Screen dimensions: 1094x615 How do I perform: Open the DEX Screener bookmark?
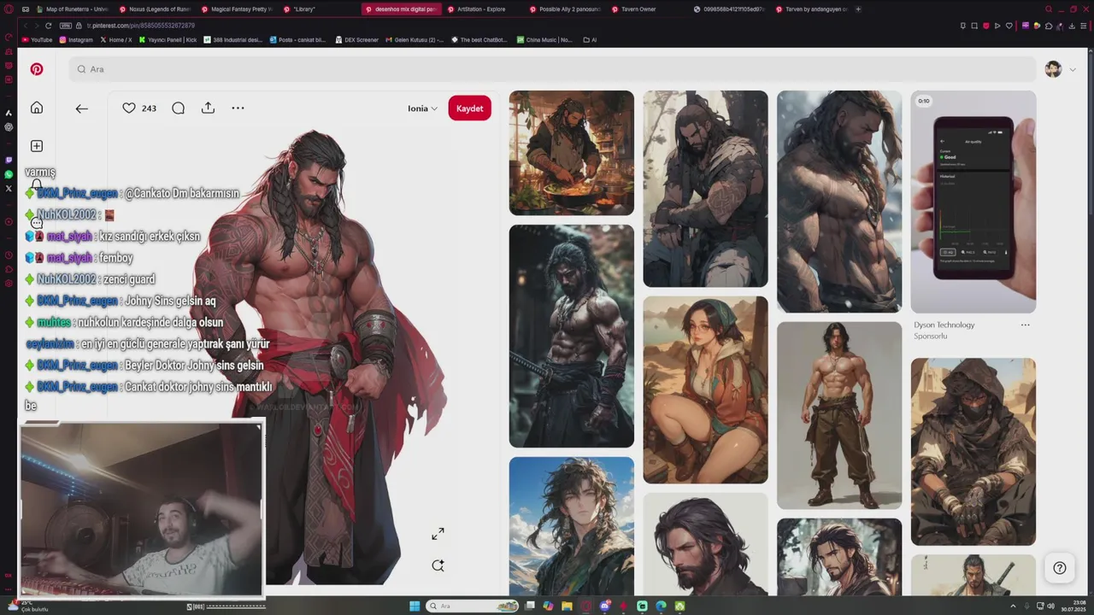tap(356, 40)
